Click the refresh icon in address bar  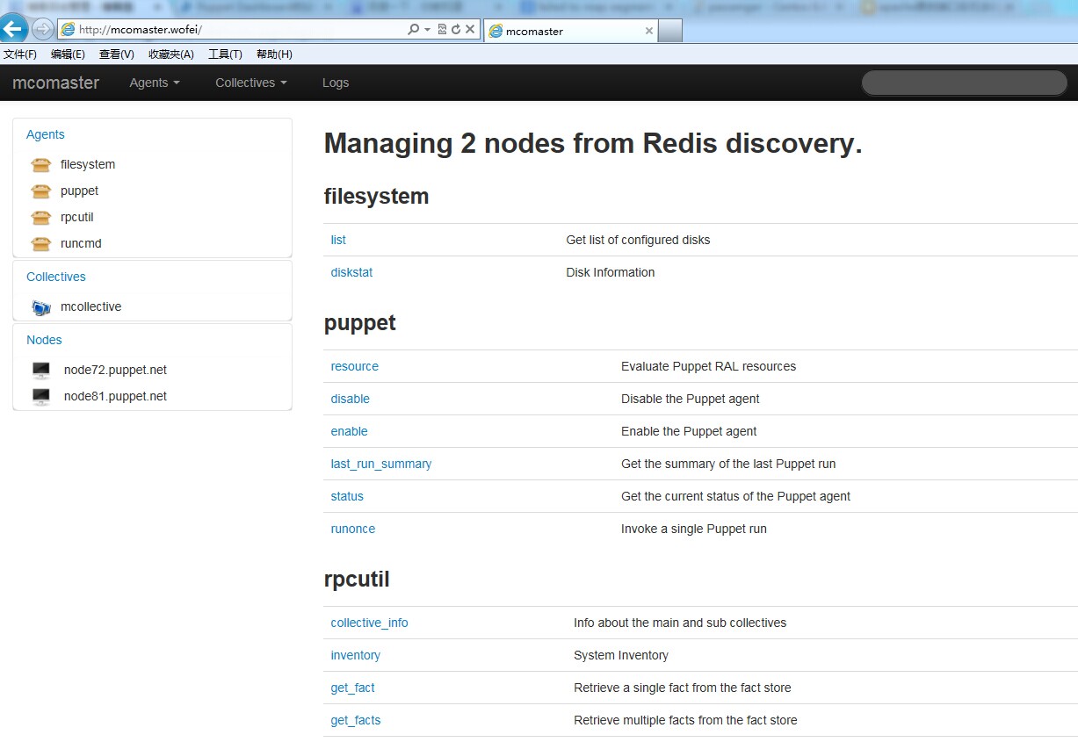[x=456, y=29]
